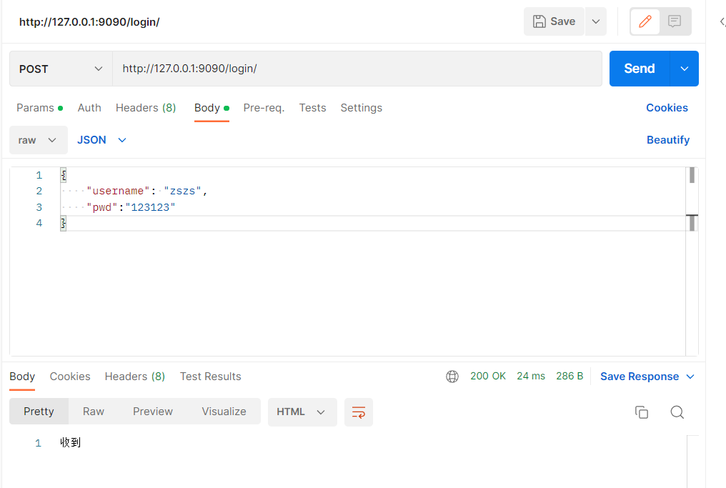
Task: Click the Save button
Action: click(x=554, y=21)
